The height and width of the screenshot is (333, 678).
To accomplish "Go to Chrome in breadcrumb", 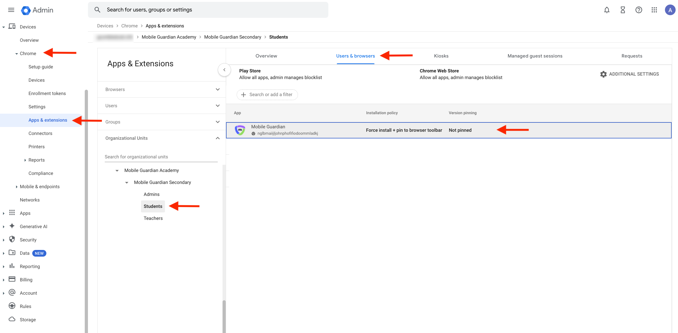I will coord(129,26).
